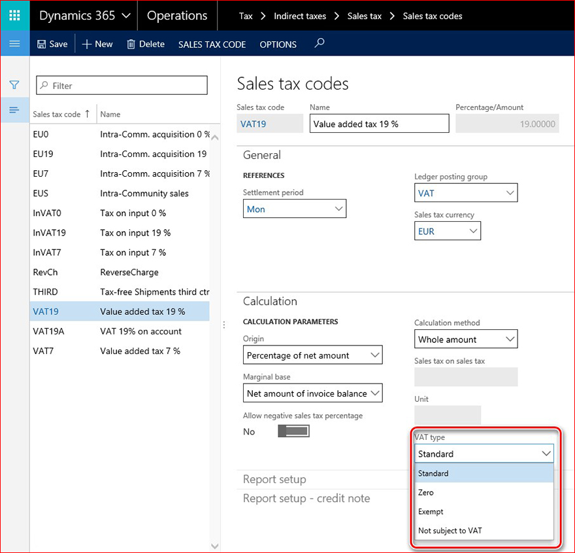575x553 pixels.
Task: Click the Name field with Value added tax
Action: [x=379, y=124]
